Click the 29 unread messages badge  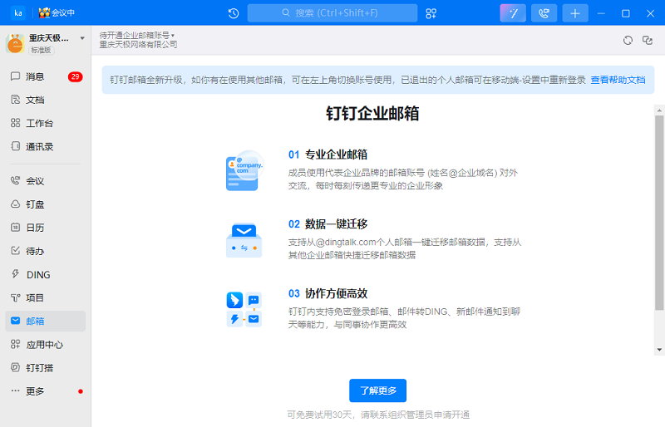click(x=75, y=76)
